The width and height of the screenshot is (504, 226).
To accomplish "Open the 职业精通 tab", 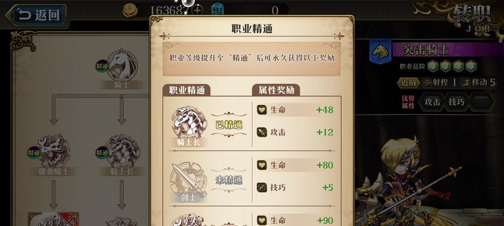I will pos(187,90).
